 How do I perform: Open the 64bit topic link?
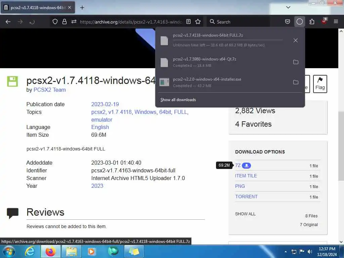point(165,112)
